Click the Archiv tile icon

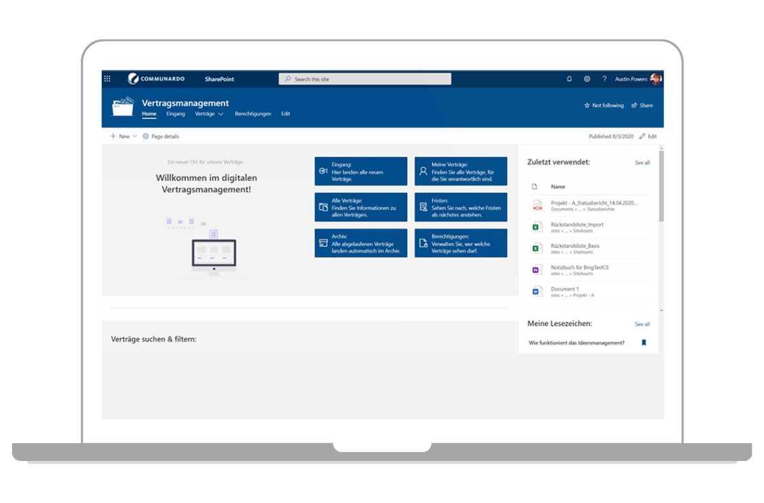point(323,243)
